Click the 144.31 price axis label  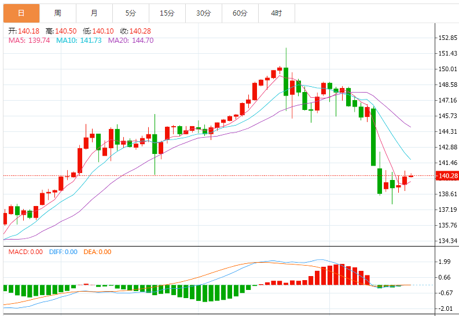tap(448, 132)
